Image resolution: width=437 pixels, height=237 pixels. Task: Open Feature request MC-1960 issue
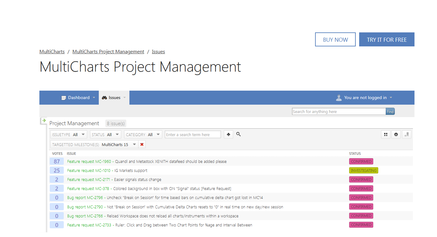coord(147,162)
